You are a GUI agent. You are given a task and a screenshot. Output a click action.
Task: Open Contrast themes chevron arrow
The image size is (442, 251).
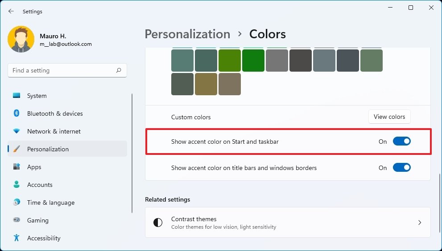tap(420, 223)
